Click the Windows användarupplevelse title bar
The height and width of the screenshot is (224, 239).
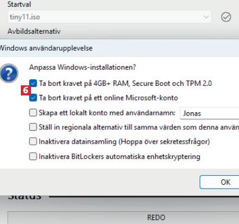click(119, 48)
